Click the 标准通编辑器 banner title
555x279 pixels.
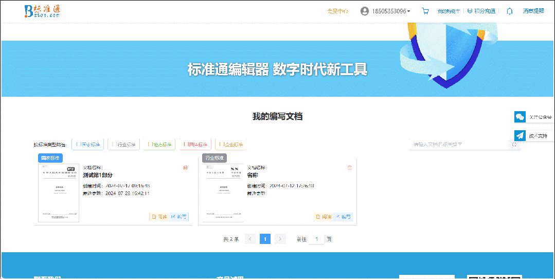(x=278, y=69)
